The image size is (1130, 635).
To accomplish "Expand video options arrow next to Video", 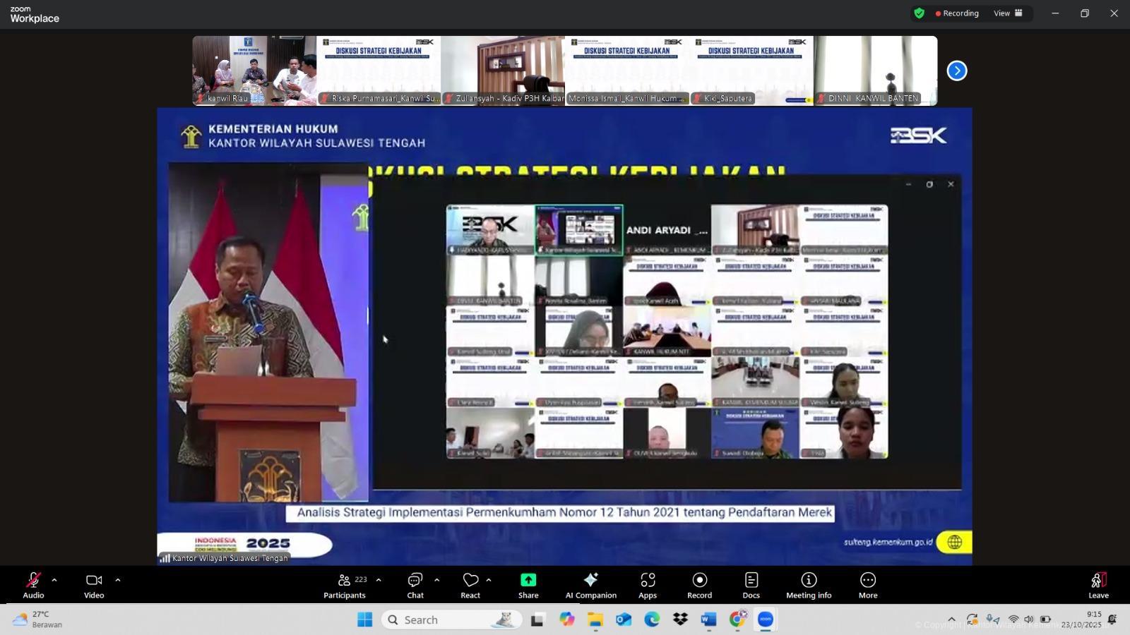I will click(117, 580).
